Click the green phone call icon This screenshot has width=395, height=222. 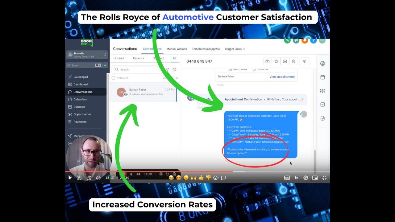point(287,40)
